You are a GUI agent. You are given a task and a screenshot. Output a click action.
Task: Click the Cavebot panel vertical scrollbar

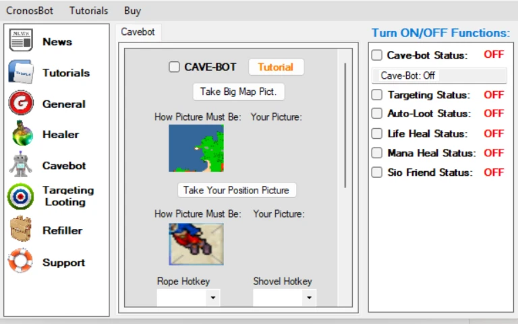tap(345, 125)
